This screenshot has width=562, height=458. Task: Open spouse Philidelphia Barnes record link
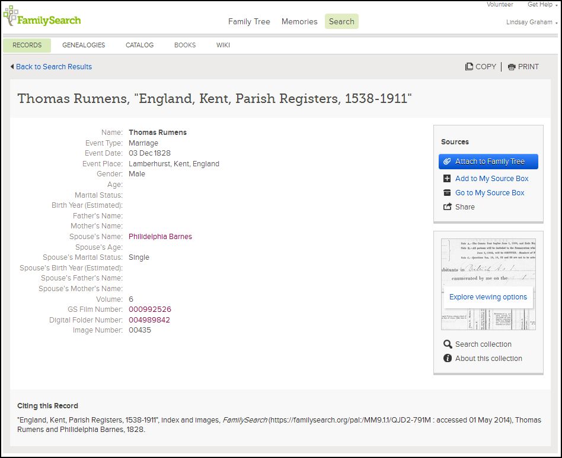(x=160, y=237)
